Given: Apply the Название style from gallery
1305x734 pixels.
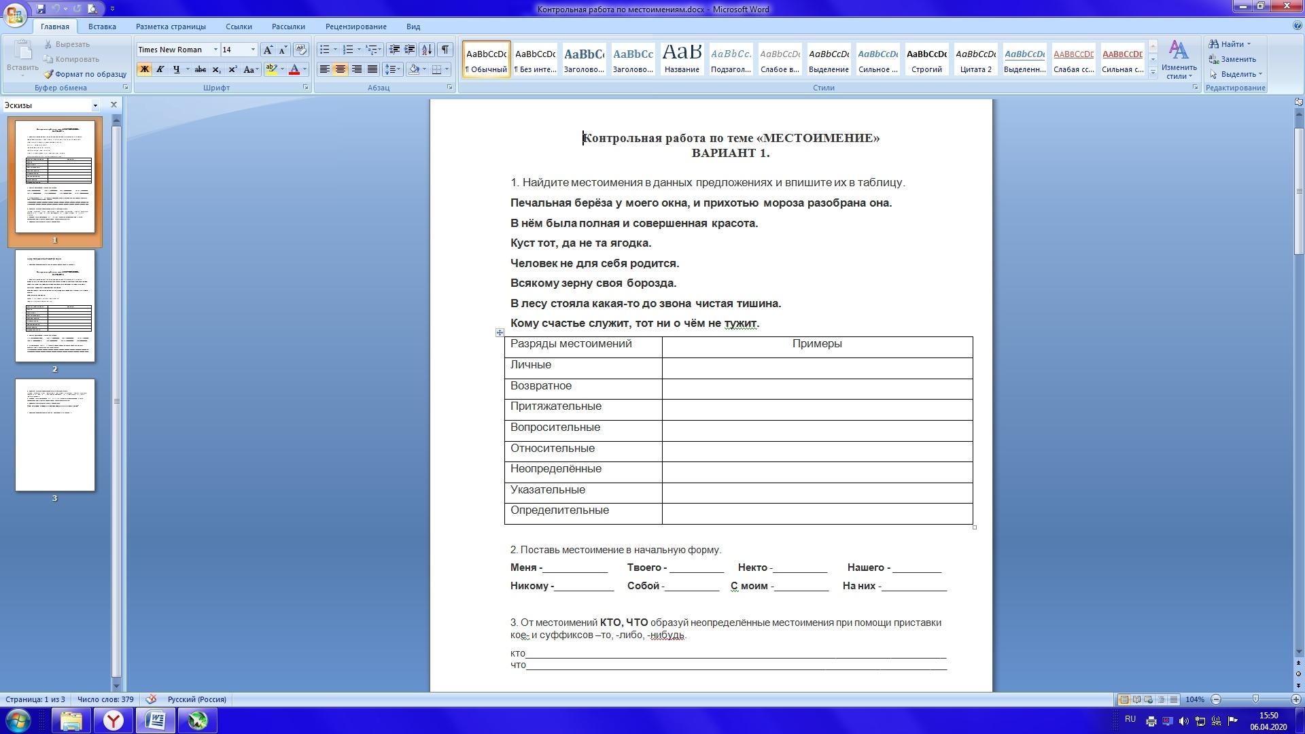Looking at the screenshot, I should coord(682,58).
